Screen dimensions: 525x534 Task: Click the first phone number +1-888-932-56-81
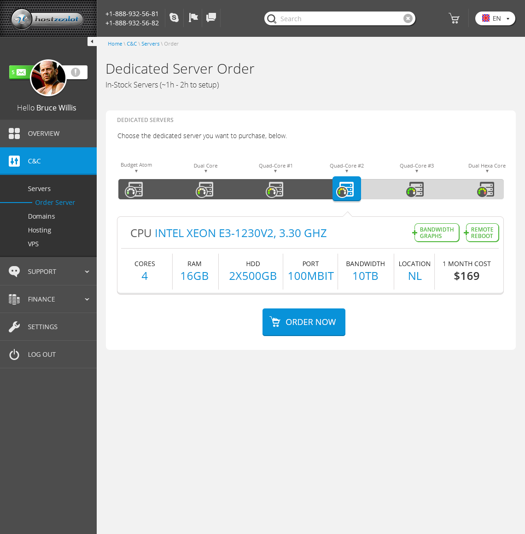[132, 14]
